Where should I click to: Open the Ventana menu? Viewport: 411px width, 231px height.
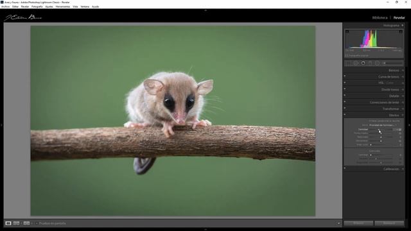tap(85, 6)
